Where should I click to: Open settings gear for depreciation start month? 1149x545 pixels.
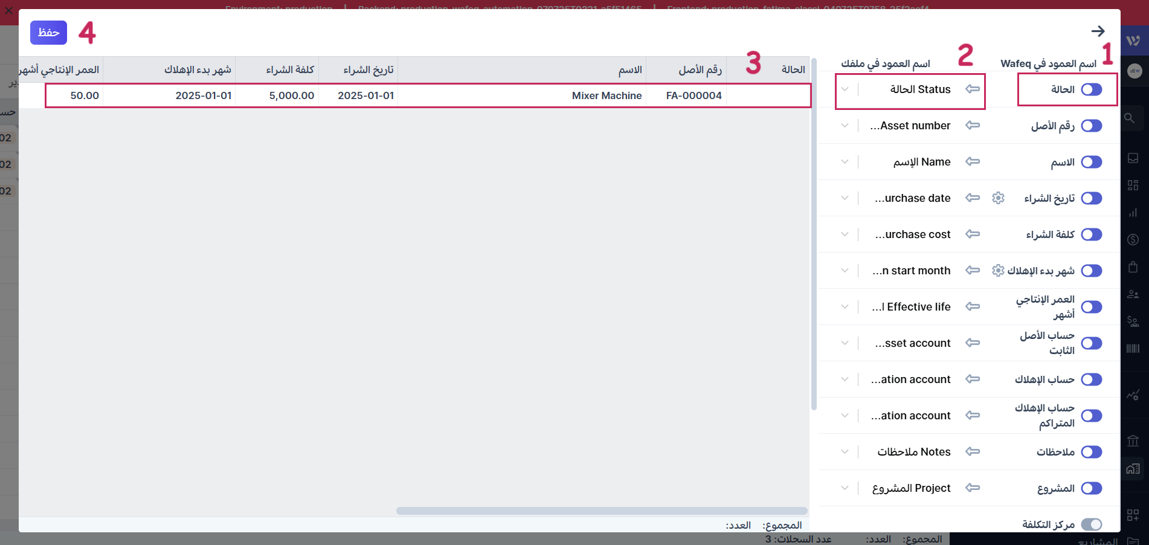click(998, 271)
